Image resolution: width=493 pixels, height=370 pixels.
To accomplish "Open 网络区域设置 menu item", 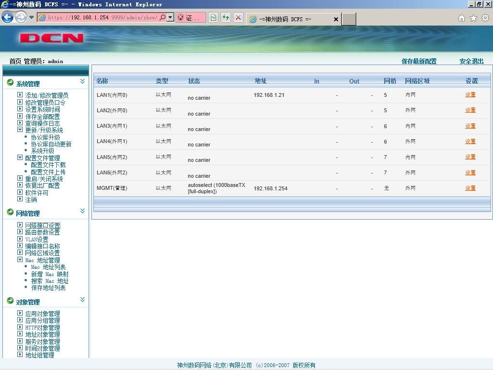I will 42,253.
